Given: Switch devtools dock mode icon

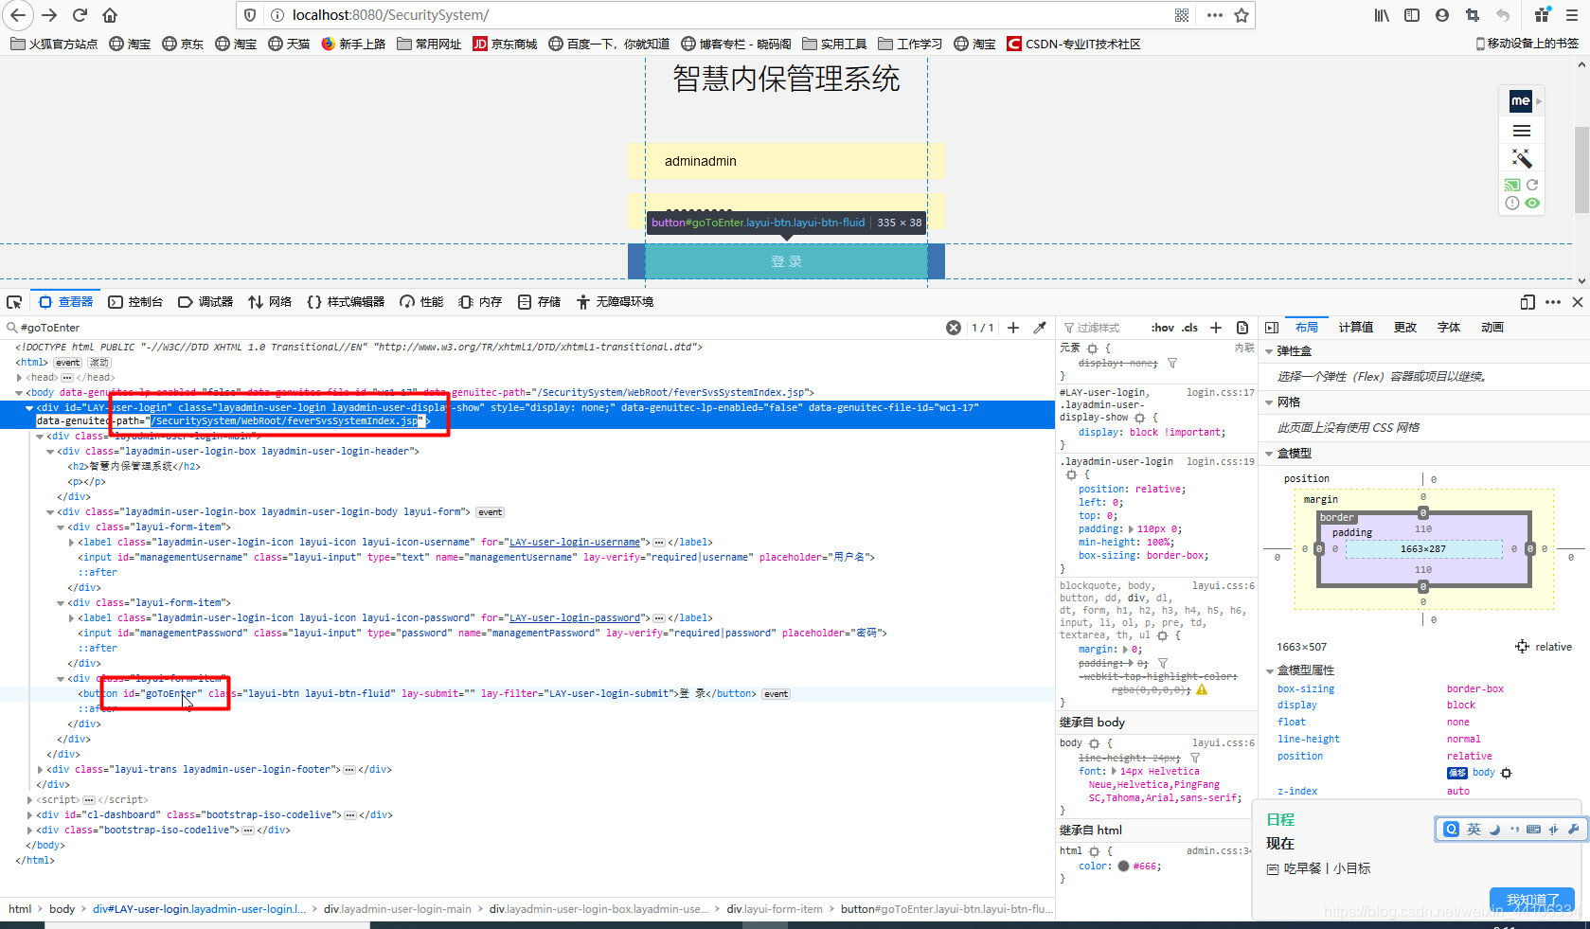Looking at the screenshot, I should [1527, 302].
